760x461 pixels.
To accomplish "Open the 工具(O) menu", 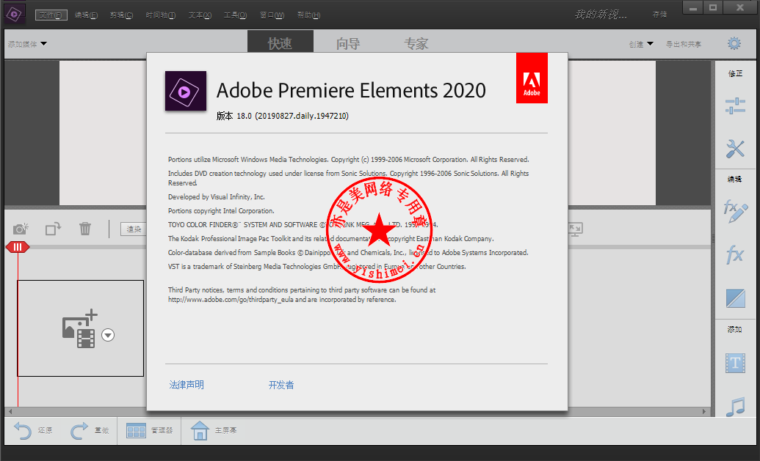I will [235, 15].
